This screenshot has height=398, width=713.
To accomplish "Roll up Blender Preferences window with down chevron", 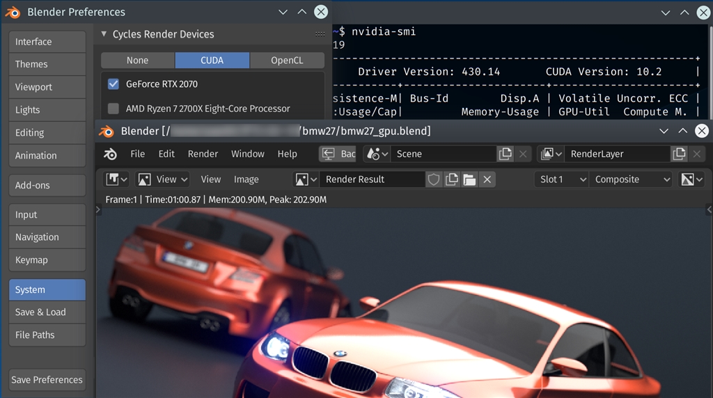I will (283, 13).
